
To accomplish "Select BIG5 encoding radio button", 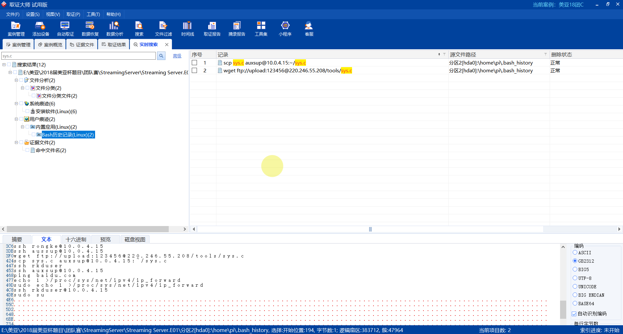I will click(x=575, y=269).
